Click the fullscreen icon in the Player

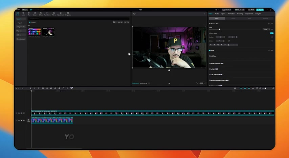[205, 83]
